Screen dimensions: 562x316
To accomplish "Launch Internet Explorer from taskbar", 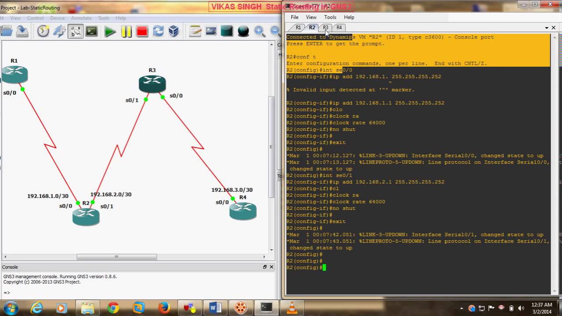I will (36, 308).
